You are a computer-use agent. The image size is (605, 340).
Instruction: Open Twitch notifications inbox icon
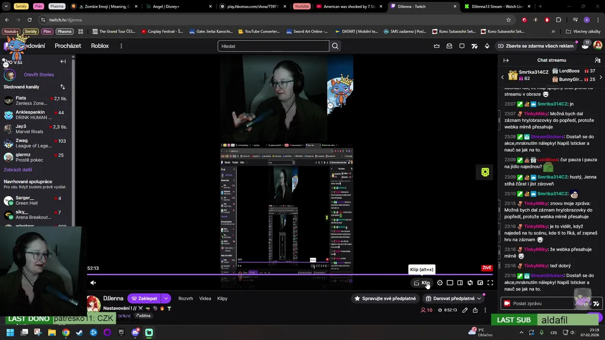[x=449, y=46]
